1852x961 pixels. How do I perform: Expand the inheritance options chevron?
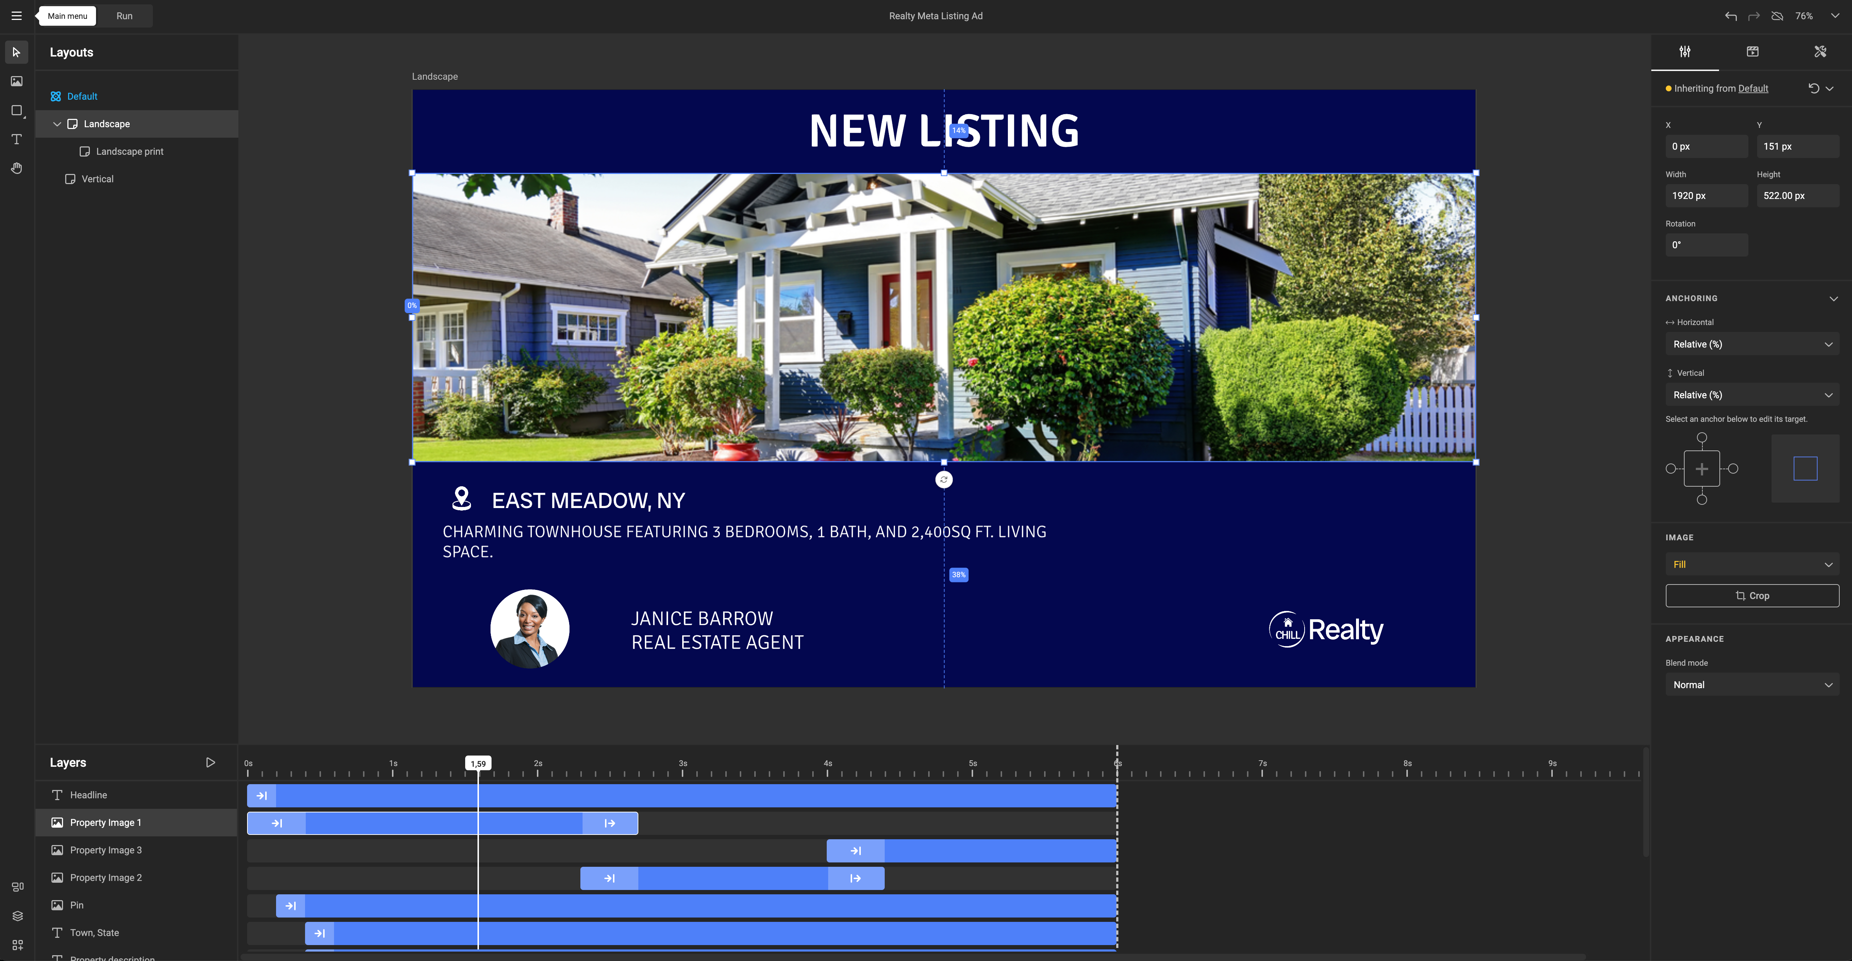[1830, 88]
